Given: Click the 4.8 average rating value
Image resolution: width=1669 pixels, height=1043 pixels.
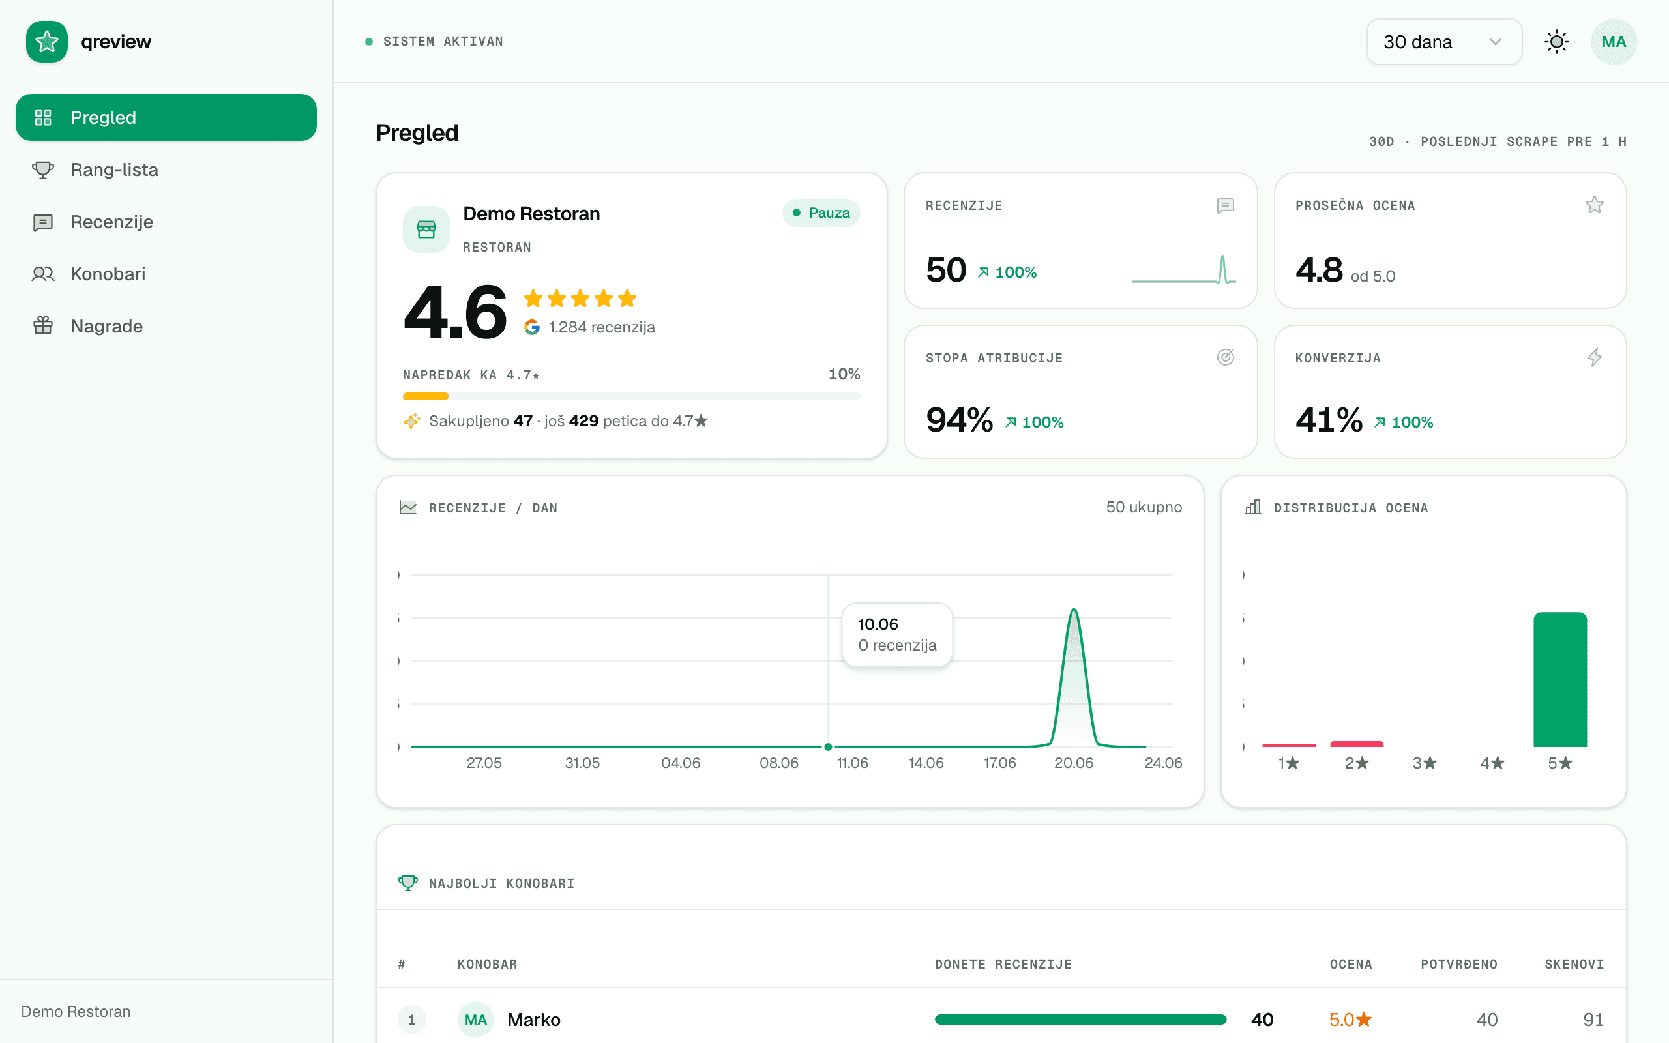Looking at the screenshot, I should (1319, 270).
